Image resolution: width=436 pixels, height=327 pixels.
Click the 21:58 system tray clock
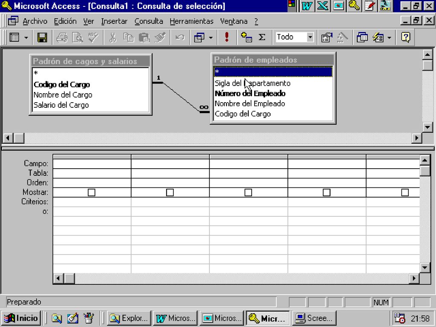pyautogui.click(x=420, y=318)
